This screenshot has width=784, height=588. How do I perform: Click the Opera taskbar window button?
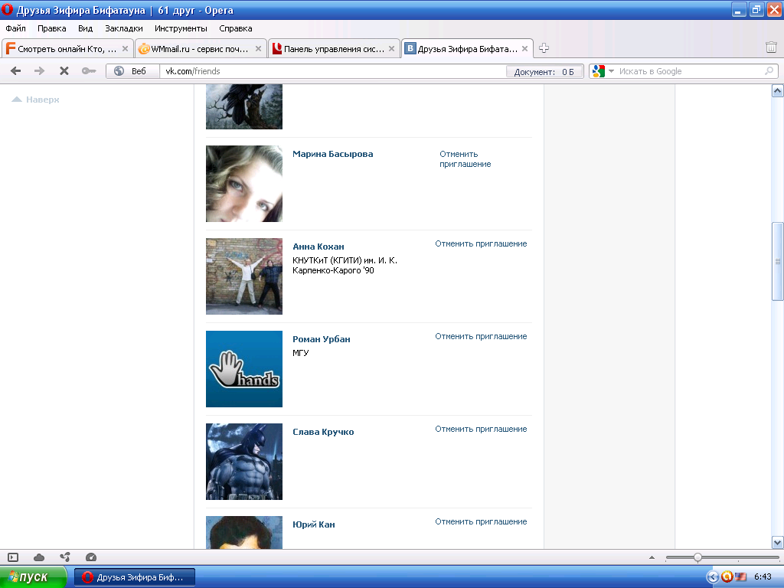pyautogui.click(x=135, y=577)
